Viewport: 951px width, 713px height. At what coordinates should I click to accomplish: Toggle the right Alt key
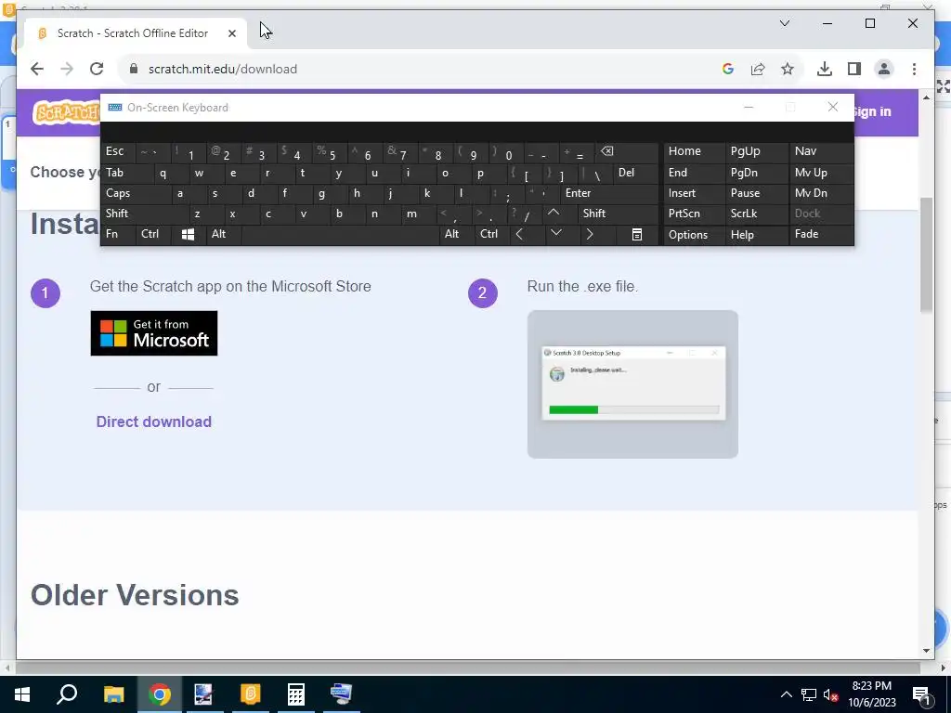456,234
